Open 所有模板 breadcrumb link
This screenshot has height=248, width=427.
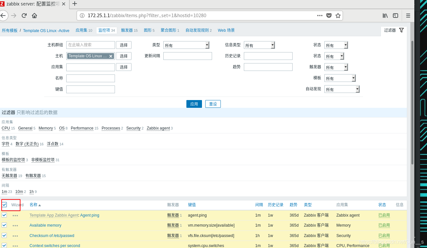point(10,30)
